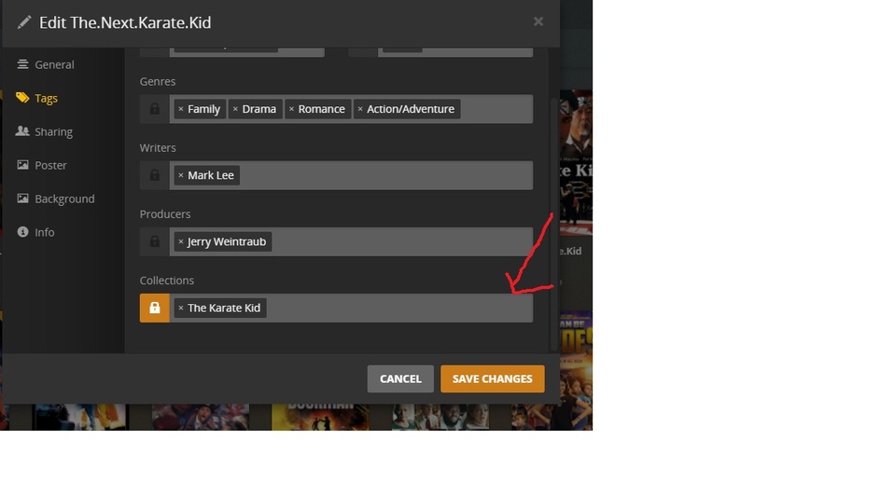Click the dialog's vertical scrollbar
Screen dimensions: 880x494
554,225
